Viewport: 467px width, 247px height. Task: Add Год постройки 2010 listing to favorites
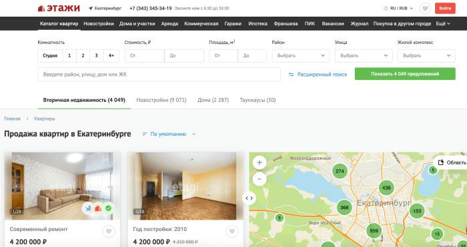coord(232,231)
